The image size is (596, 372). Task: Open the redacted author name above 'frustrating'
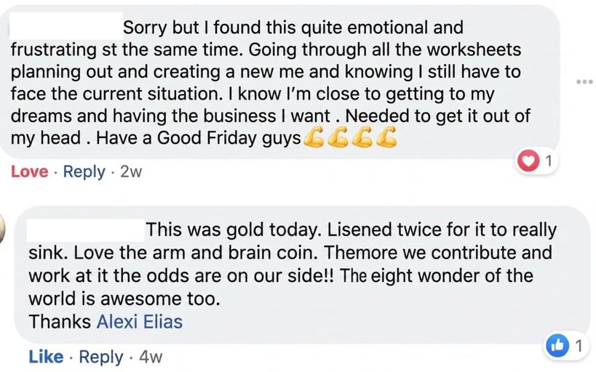click(66, 26)
